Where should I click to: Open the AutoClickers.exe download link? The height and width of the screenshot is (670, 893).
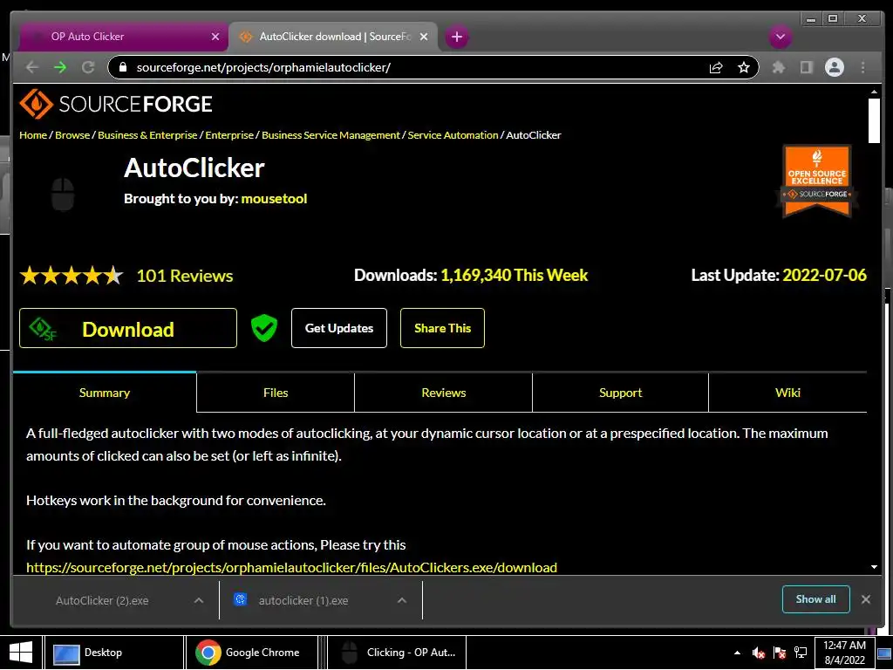pyautogui.click(x=291, y=567)
